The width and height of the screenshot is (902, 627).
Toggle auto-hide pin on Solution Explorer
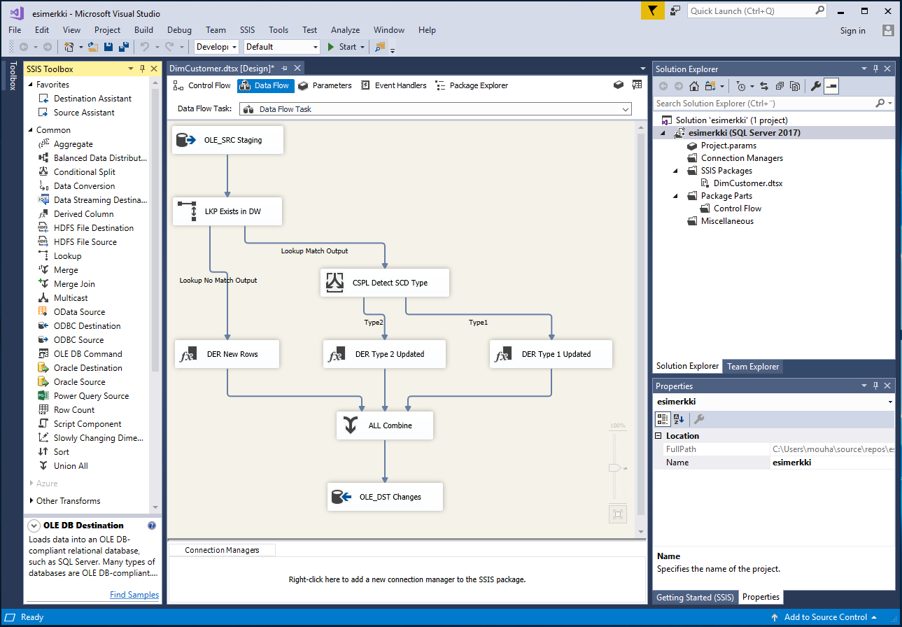pos(875,69)
